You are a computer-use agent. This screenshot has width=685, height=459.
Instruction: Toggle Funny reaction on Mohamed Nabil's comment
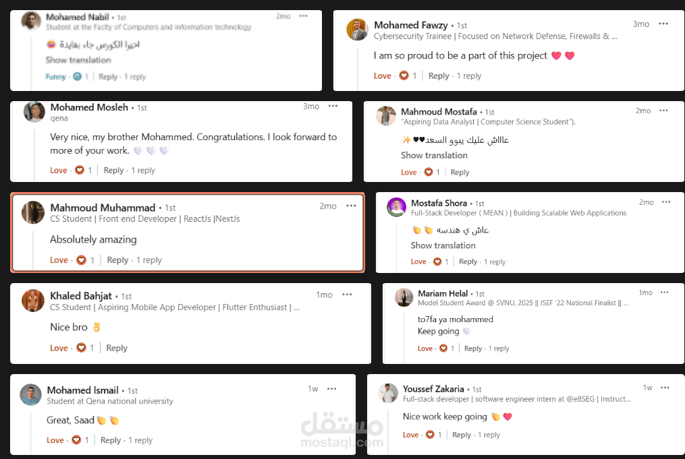55,77
